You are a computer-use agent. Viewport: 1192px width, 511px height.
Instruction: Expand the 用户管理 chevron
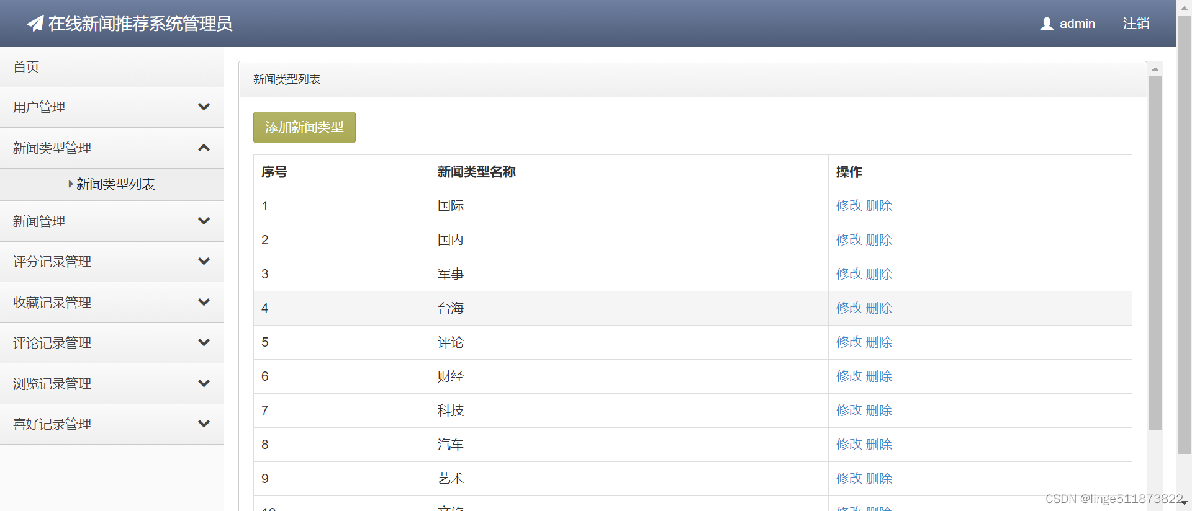[x=204, y=107]
